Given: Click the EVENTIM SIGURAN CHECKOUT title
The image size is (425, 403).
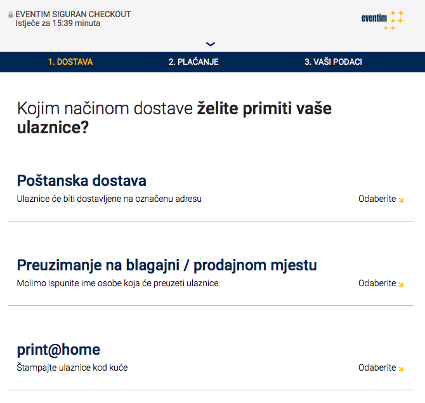Looking at the screenshot, I should (73, 14).
